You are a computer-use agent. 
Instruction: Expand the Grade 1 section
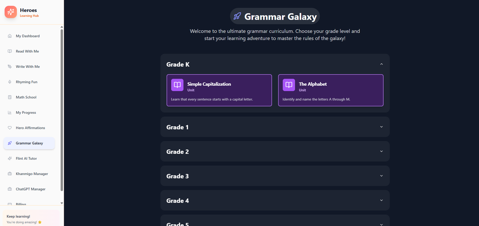point(381,127)
